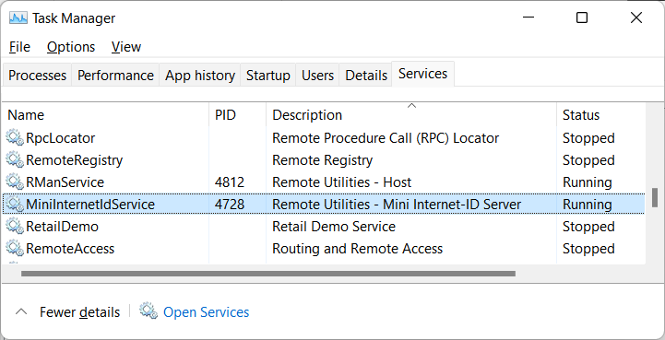This screenshot has width=665, height=340.
Task: Click the gear icon beside RetailDemo
Action: pyautogui.click(x=15, y=227)
